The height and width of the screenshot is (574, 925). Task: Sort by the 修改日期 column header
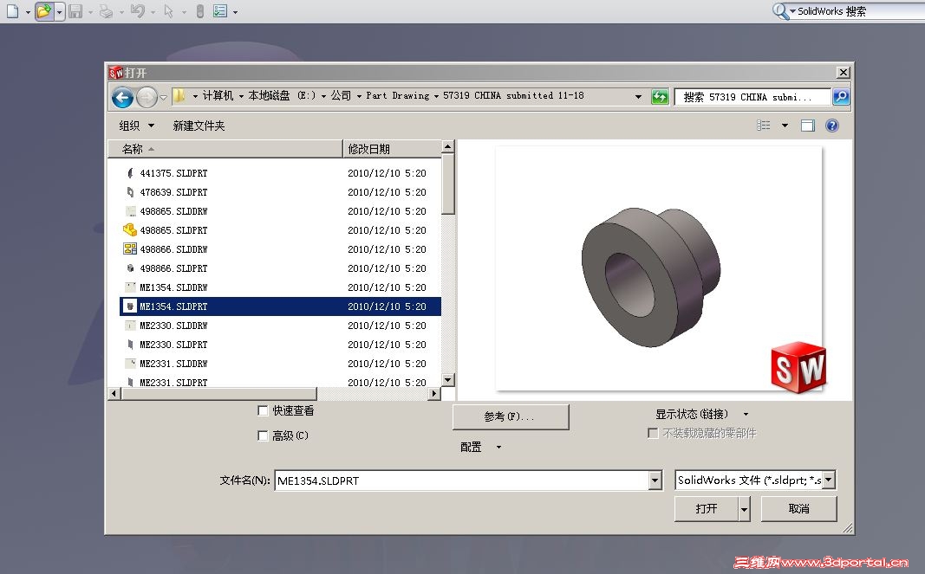pos(393,149)
